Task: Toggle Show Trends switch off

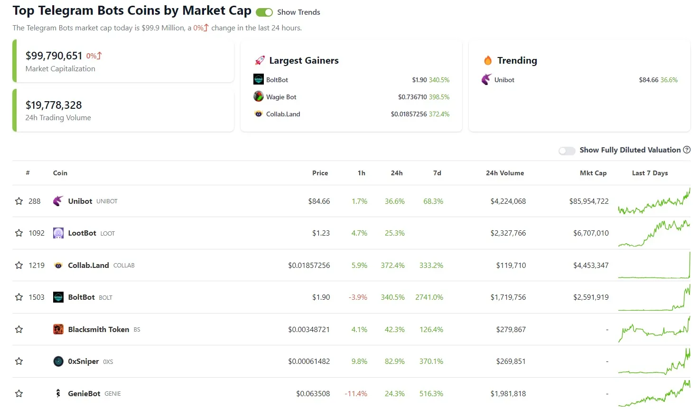Action: (x=264, y=12)
